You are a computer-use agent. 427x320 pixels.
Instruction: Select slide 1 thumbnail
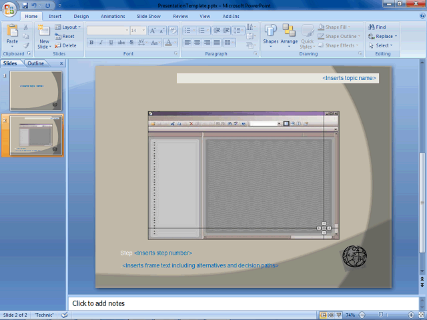[x=36, y=91]
